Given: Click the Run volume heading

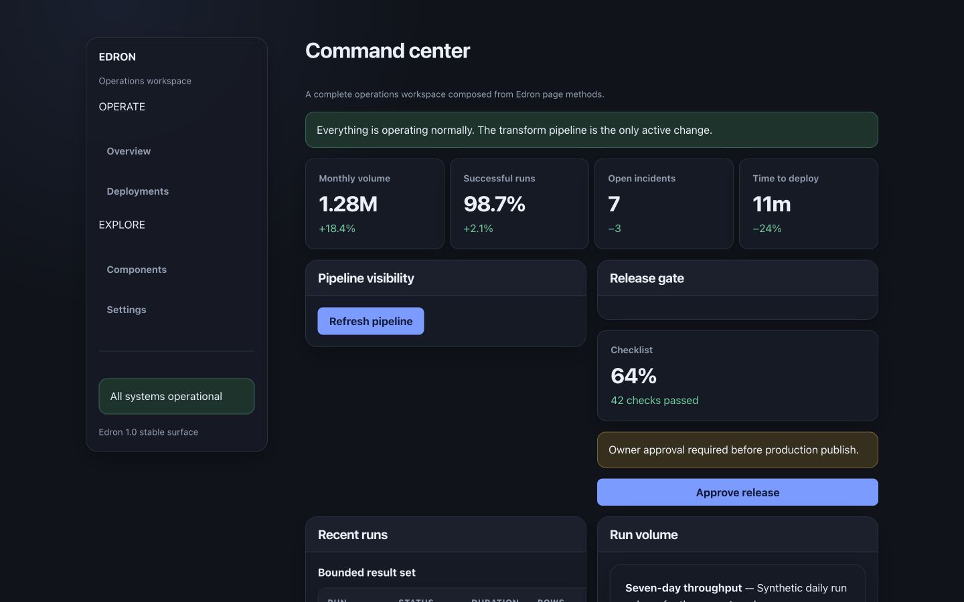Looking at the screenshot, I should coord(643,534).
